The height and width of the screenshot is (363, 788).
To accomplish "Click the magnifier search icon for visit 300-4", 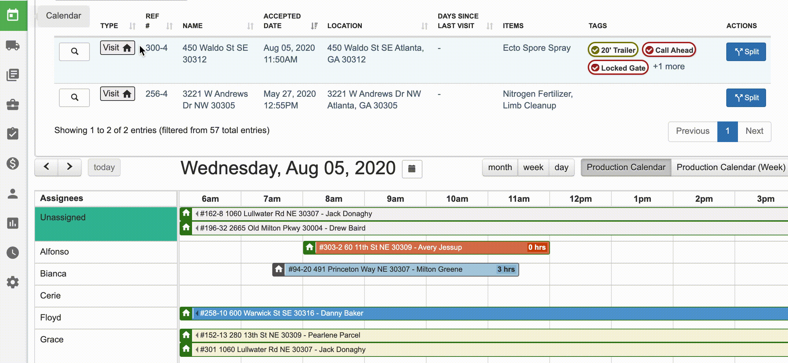I will (74, 51).
